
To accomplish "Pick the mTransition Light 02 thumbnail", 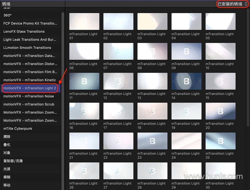I will (118, 21).
